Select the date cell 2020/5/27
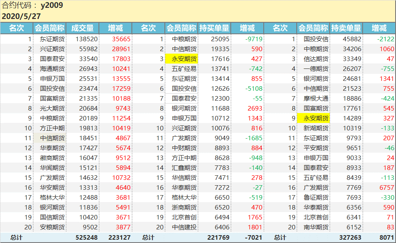The height and width of the screenshot is (243, 396). (21, 17)
